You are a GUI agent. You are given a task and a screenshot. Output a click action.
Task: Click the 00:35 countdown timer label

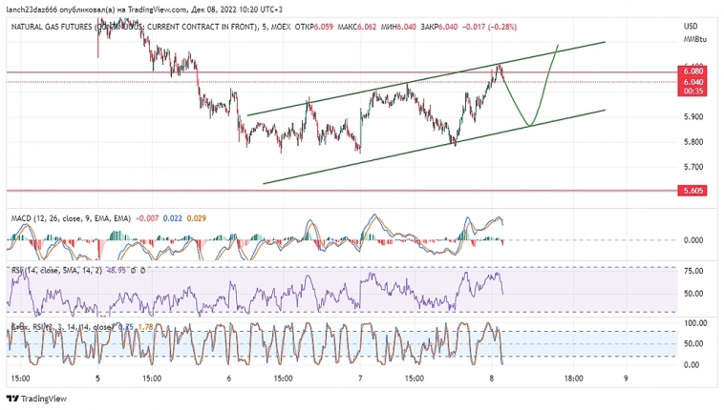(692, 91)
